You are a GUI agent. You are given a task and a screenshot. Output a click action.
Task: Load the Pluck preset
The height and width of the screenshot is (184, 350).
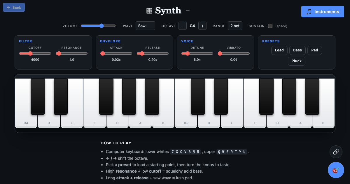(297, 61)
